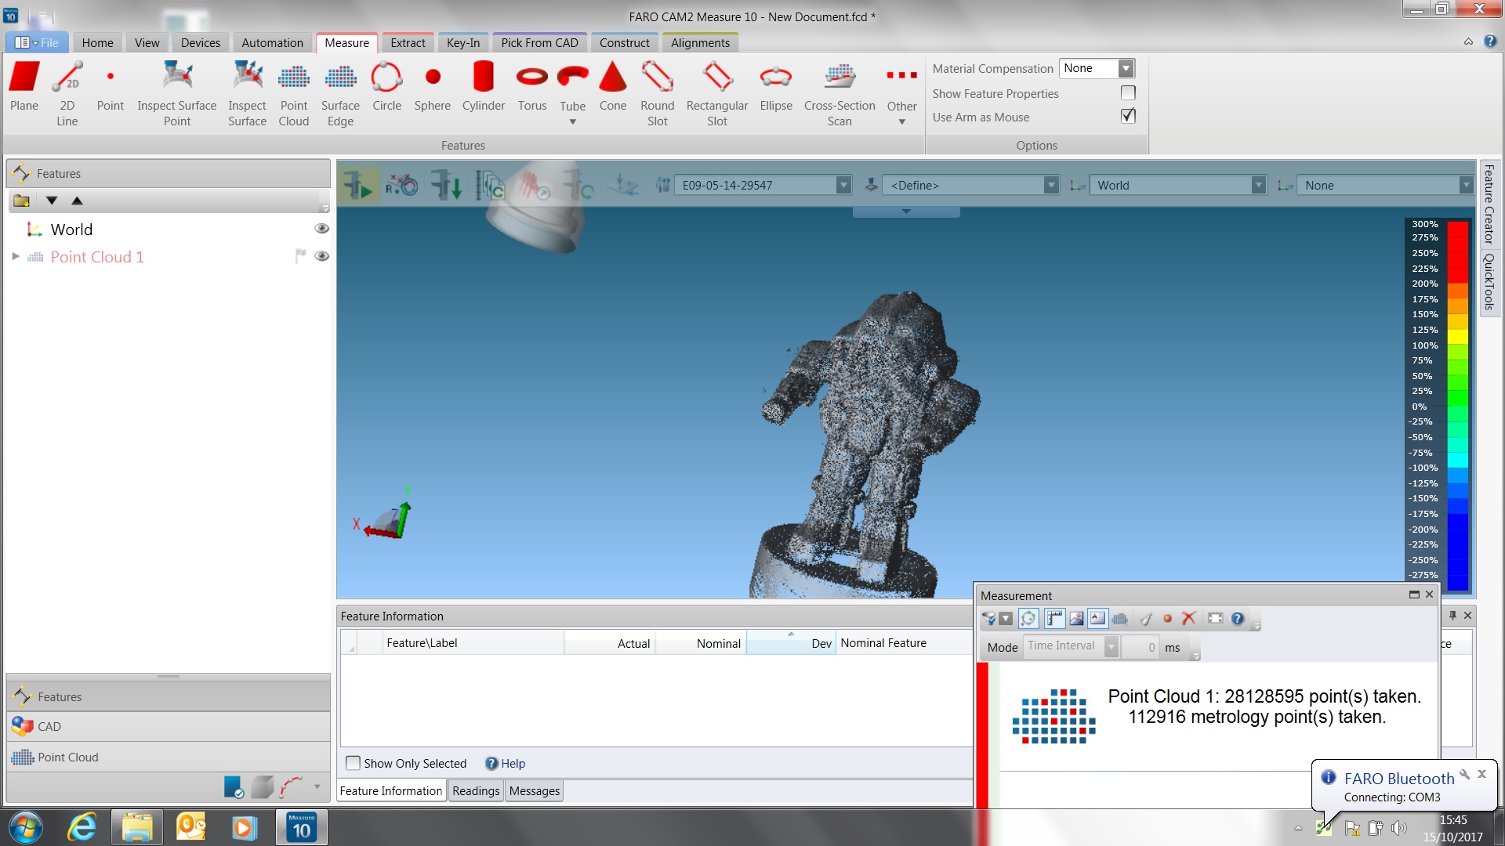Open the QuickTools side panel
This screenshot has height=846, width=1505.
point(1489,281)
